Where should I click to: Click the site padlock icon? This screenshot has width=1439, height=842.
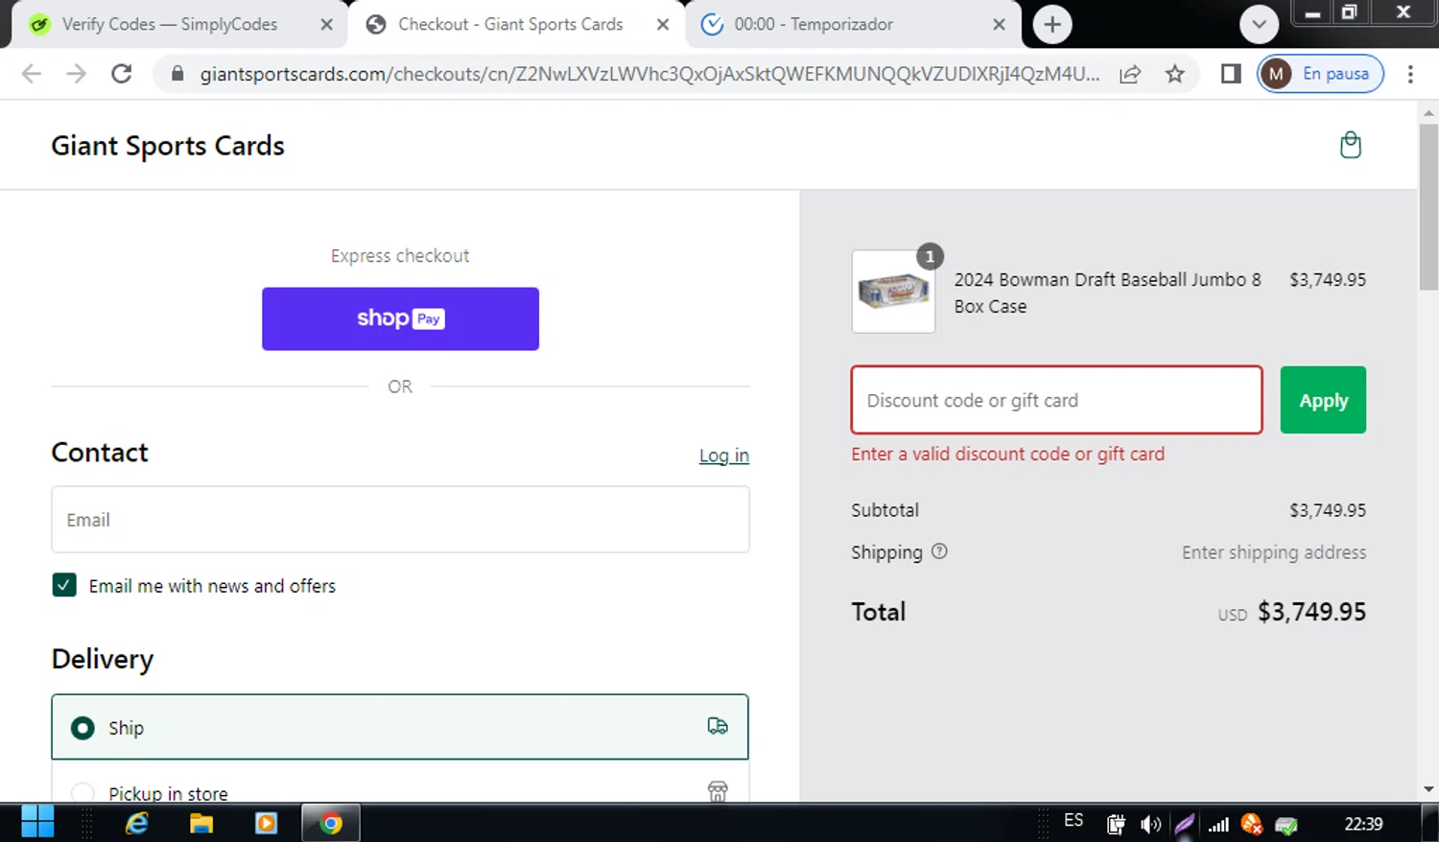[177, 74]
